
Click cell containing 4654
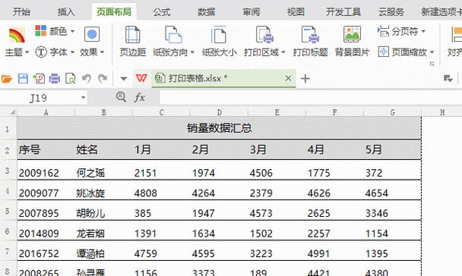click(392, 190)
